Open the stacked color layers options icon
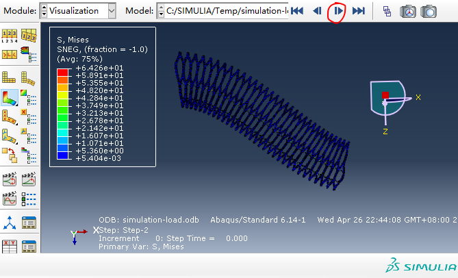Image resolution: width=458 pixels, height=278 pixels. 29,54
